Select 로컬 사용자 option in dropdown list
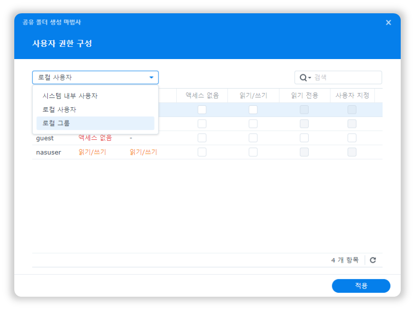The height and width of the screenshot is (310, 415). 96,110
